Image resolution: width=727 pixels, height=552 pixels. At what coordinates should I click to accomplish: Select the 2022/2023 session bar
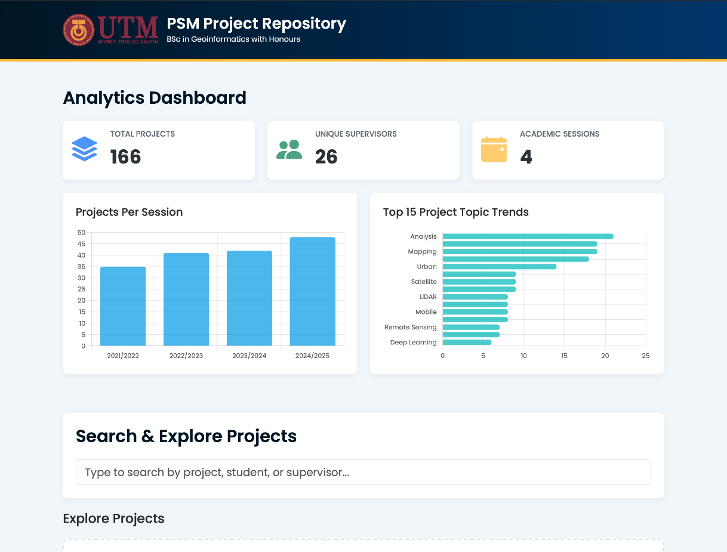186,299
